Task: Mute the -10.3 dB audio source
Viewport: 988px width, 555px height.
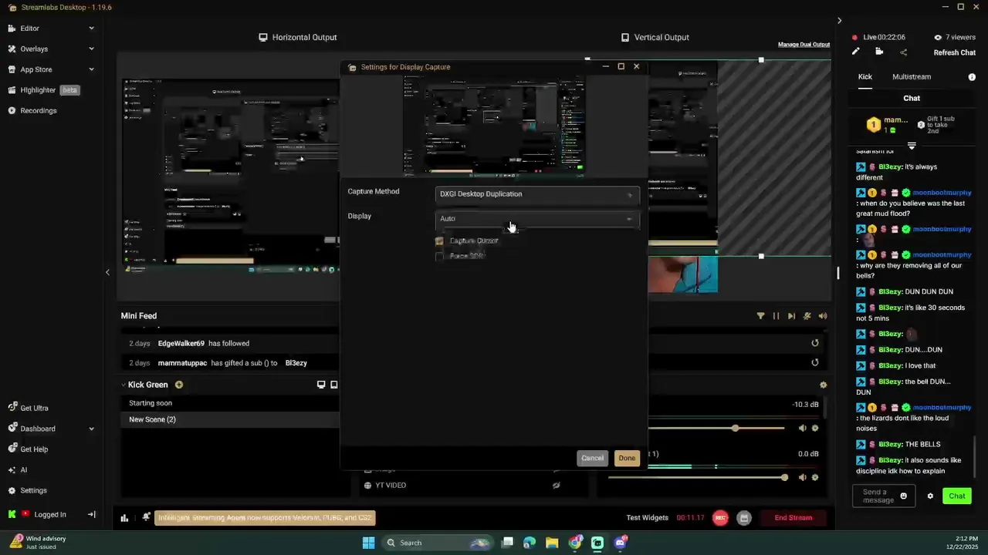Action: (802, 428)
